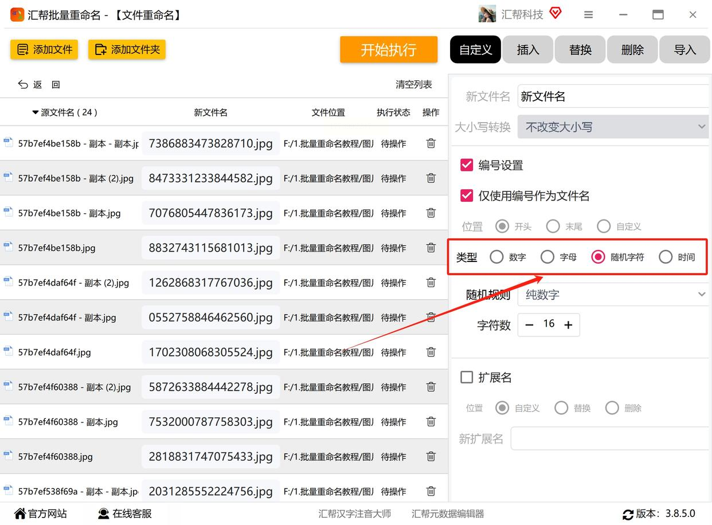Click file icon of 57b7ef4be158b.jpg
The height and width of the screenshot is (525, 712).
click(8, 247)
